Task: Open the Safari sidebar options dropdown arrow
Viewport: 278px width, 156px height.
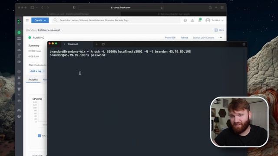Action: click(x=36, y=7)
